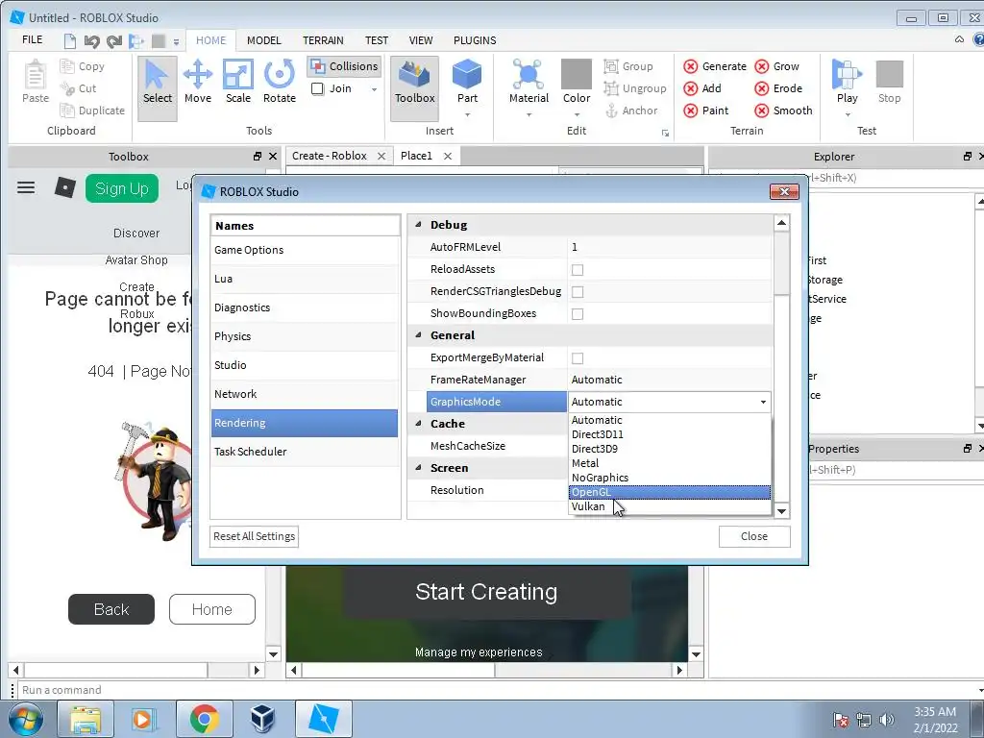984x738 pixels.
Task: Open GraphicsMode dropdown arrow
Action: (763, 402)
